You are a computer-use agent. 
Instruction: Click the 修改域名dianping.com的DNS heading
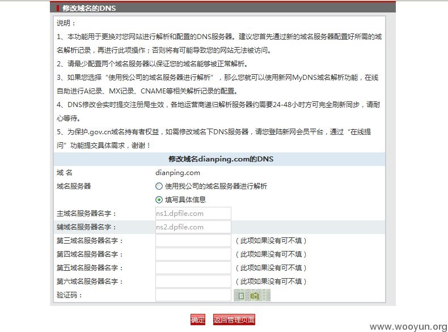point(221,159)
